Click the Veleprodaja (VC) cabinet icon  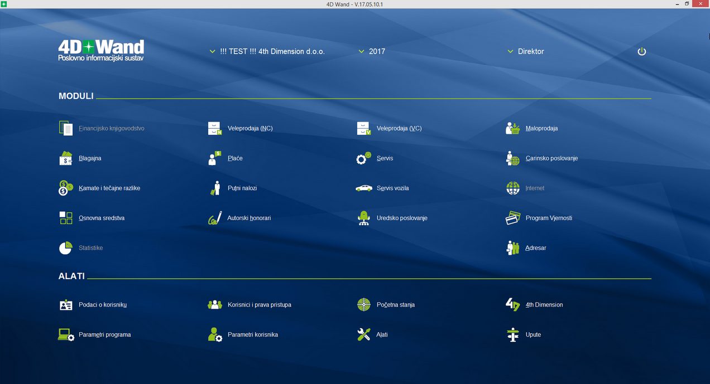(x=364, y=128)
